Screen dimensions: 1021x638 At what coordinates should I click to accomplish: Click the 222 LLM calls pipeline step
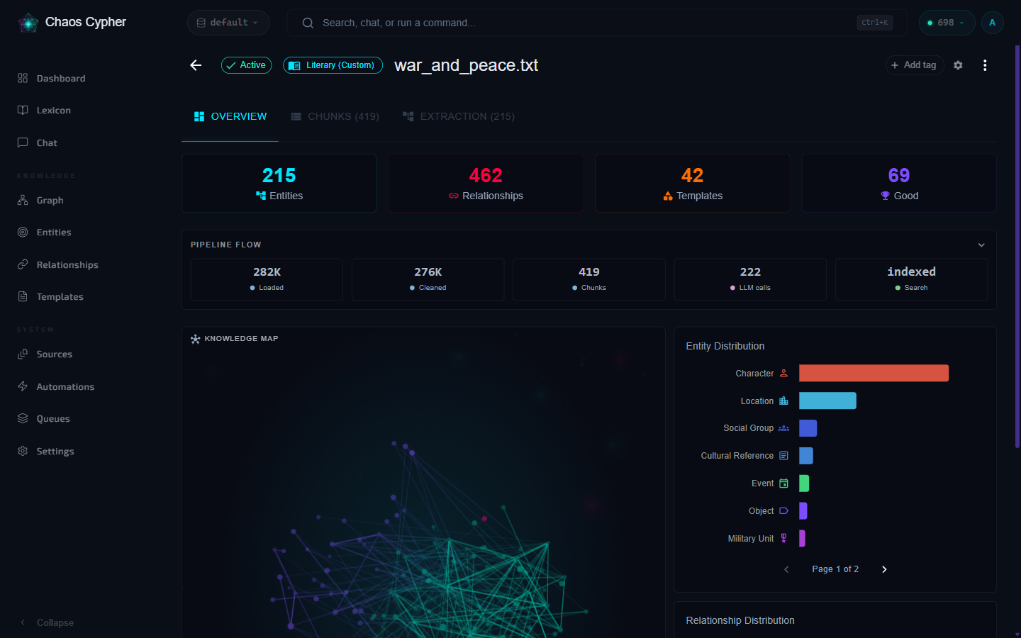(750, 279)
